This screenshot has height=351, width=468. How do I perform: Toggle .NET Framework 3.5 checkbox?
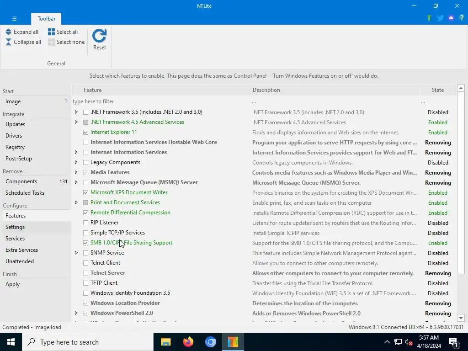point(85,112)
